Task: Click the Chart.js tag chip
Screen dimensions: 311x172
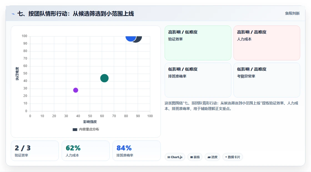Action: point(175,157)
